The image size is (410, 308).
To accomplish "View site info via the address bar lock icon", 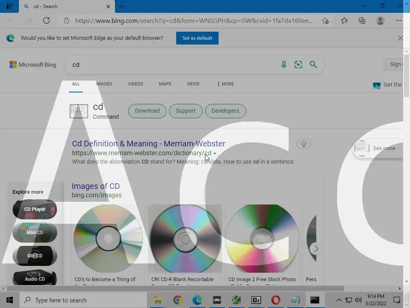I will tap(66, 20).
